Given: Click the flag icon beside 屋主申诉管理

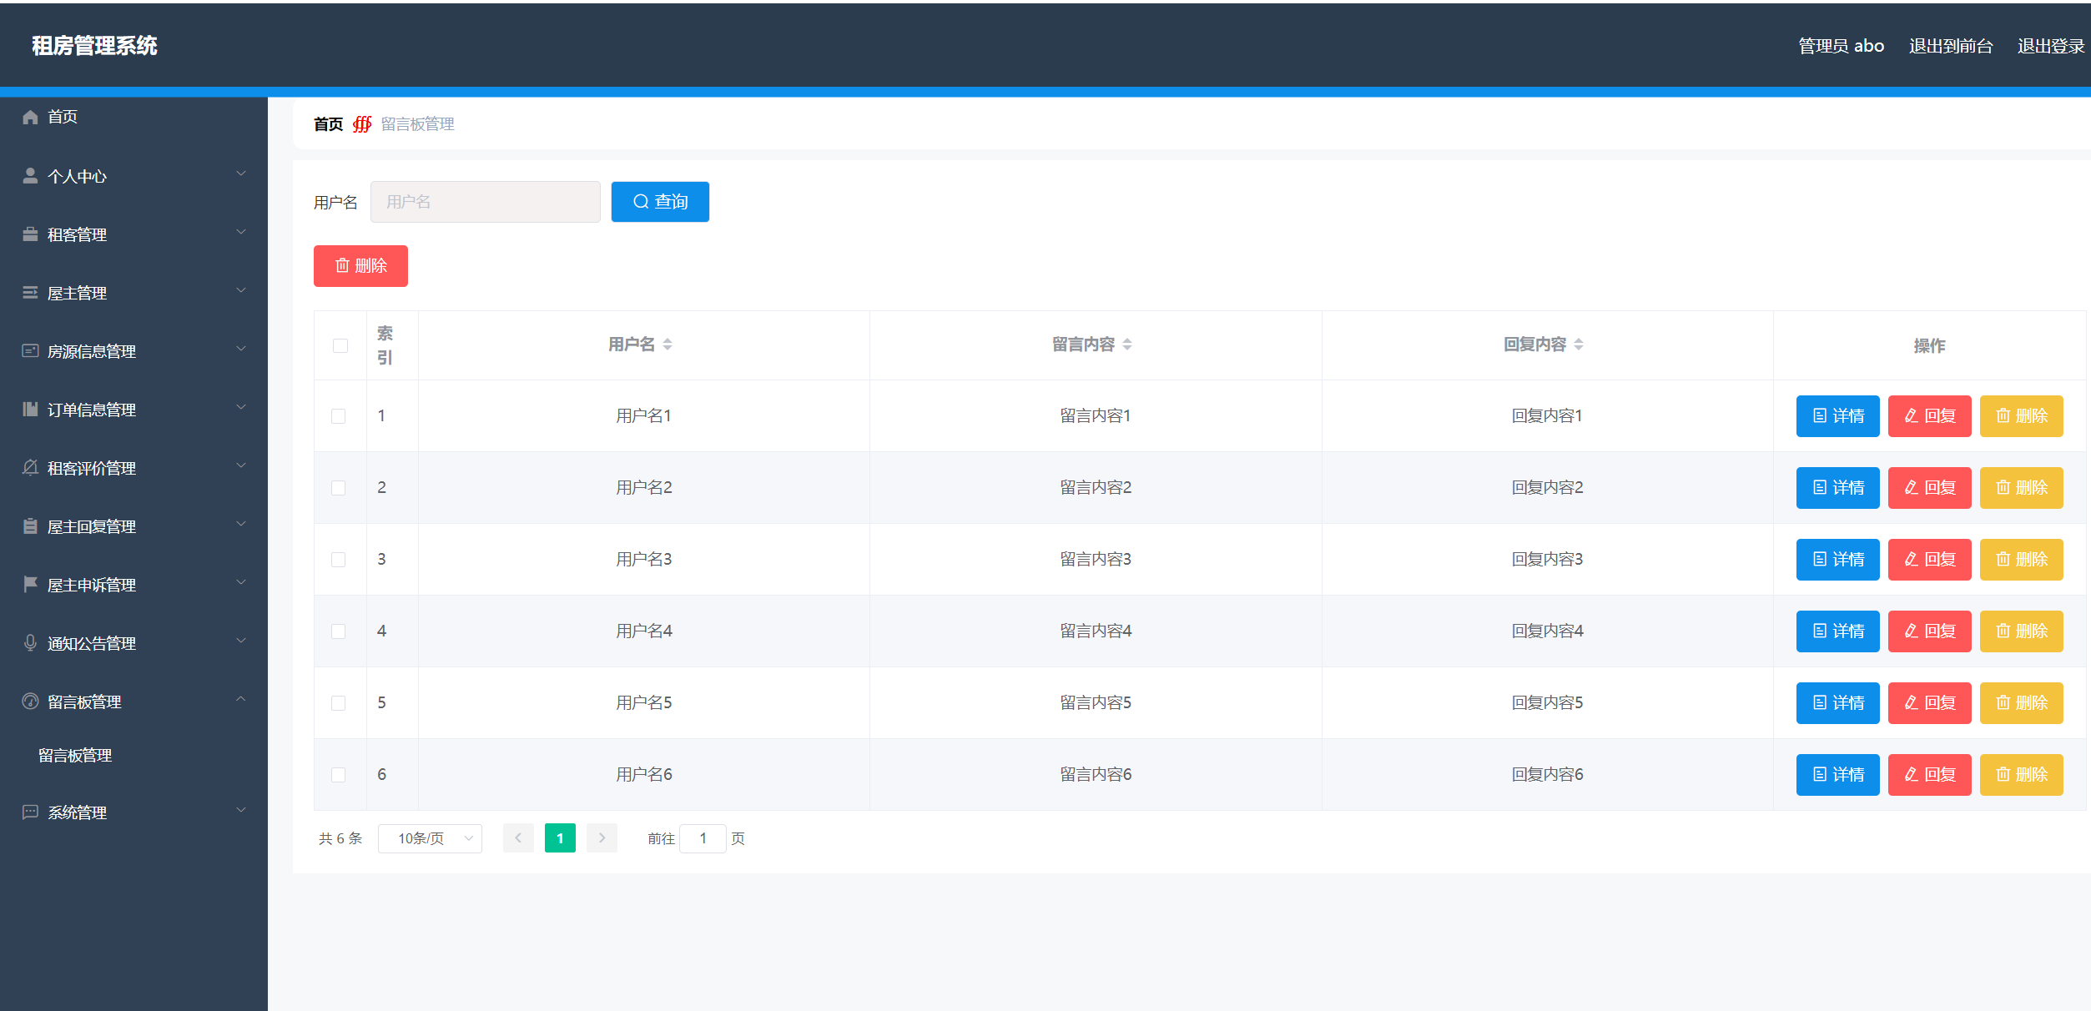Looking at the screenshot, I should point(30,584).
